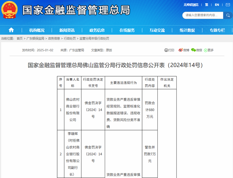Screen dimensions: 233x178
Task: Click the green 更多 share icon
Action: [206, 50]
